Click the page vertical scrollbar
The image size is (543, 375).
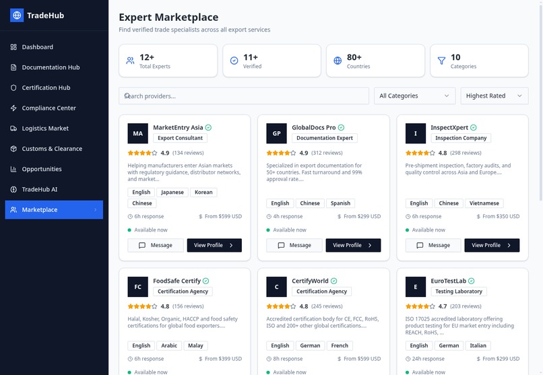pyautogui.click(x=540, y=104)
